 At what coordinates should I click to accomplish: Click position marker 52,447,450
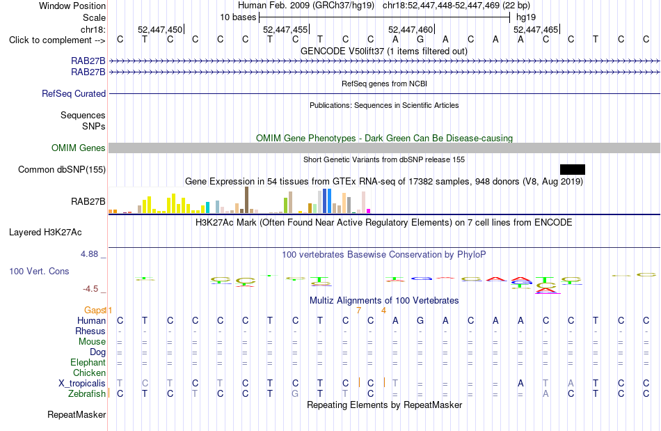[x=160, y=29]
